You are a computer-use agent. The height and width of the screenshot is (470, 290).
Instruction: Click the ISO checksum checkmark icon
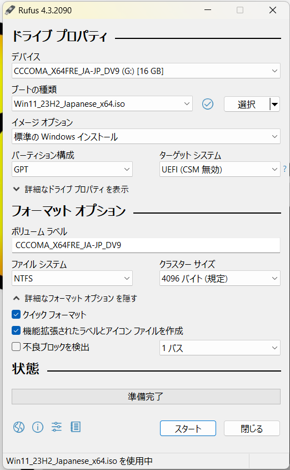(x=208, y=104)
